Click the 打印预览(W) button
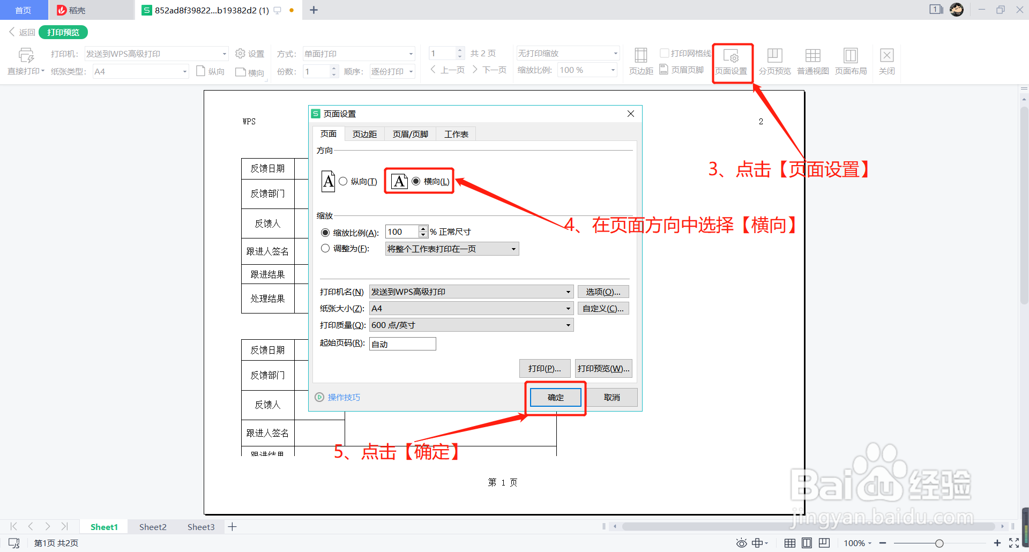The image size is (1029, 552). 602,368
